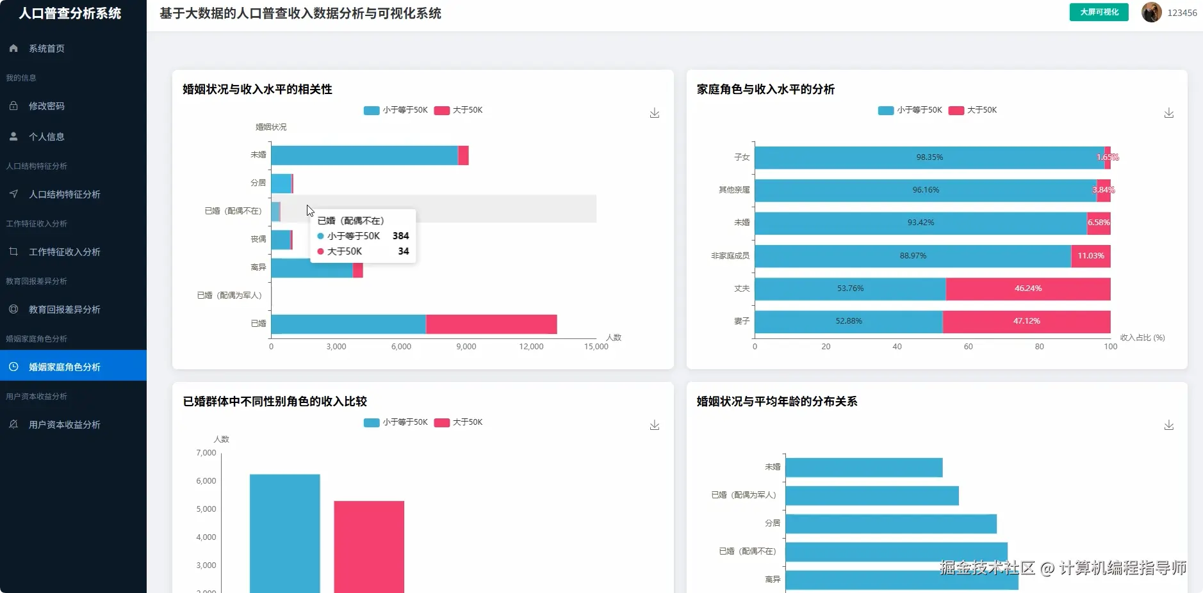This screenshot has height=593, width=1203.
Task: Click the 88.97% 非家庭成员 bar segment
Action: point(913,256)
